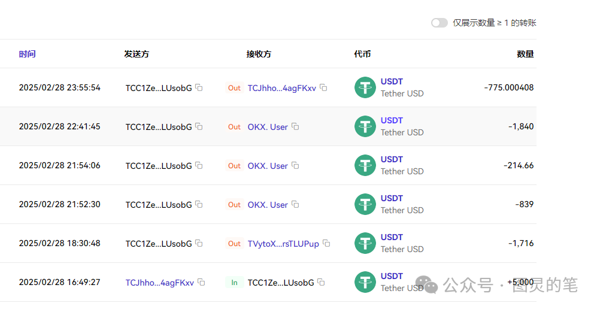597x309 pixels.
Task: Copy sender address in the 18:30:48 row
Action: [199, 243]
